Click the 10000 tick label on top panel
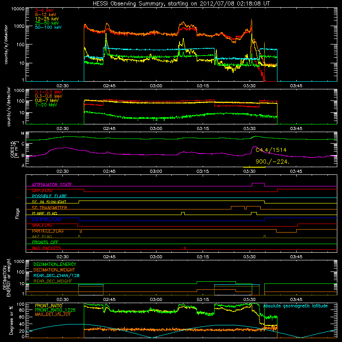 [18, 9]
